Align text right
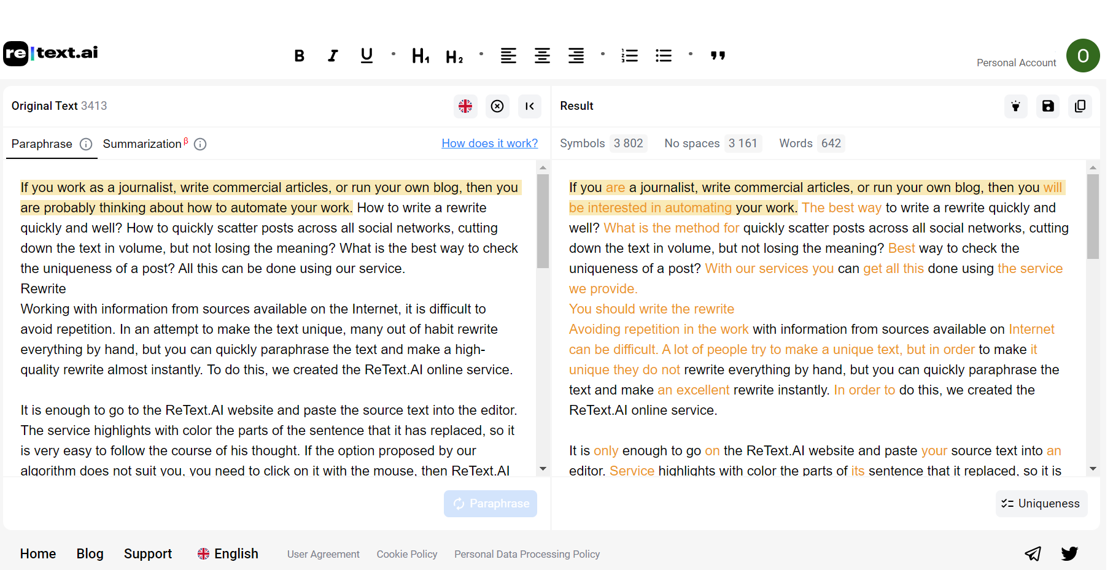1113x570 pixels. click(576, 56)
